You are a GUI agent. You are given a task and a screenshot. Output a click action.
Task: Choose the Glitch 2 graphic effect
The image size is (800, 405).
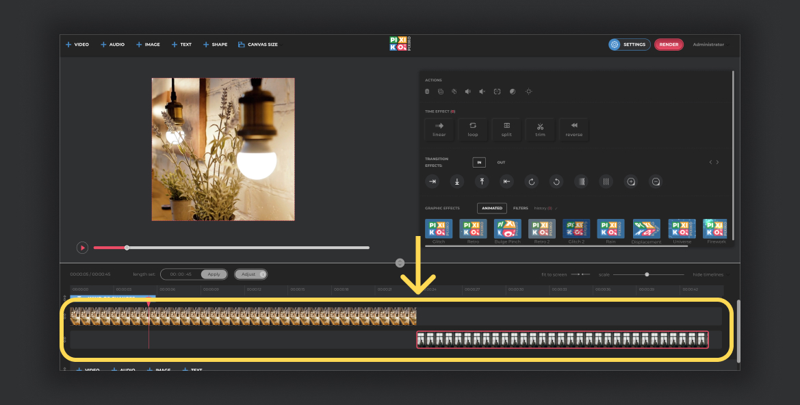pyautogui.click(x=576, y=231)
